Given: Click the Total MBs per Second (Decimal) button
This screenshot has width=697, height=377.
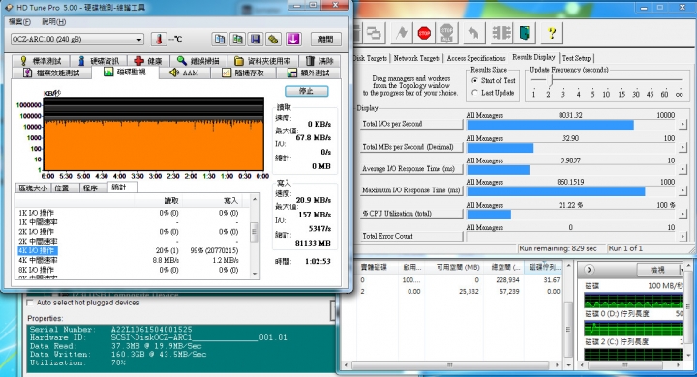Looking at the screenshot, I should click(411, 147).
